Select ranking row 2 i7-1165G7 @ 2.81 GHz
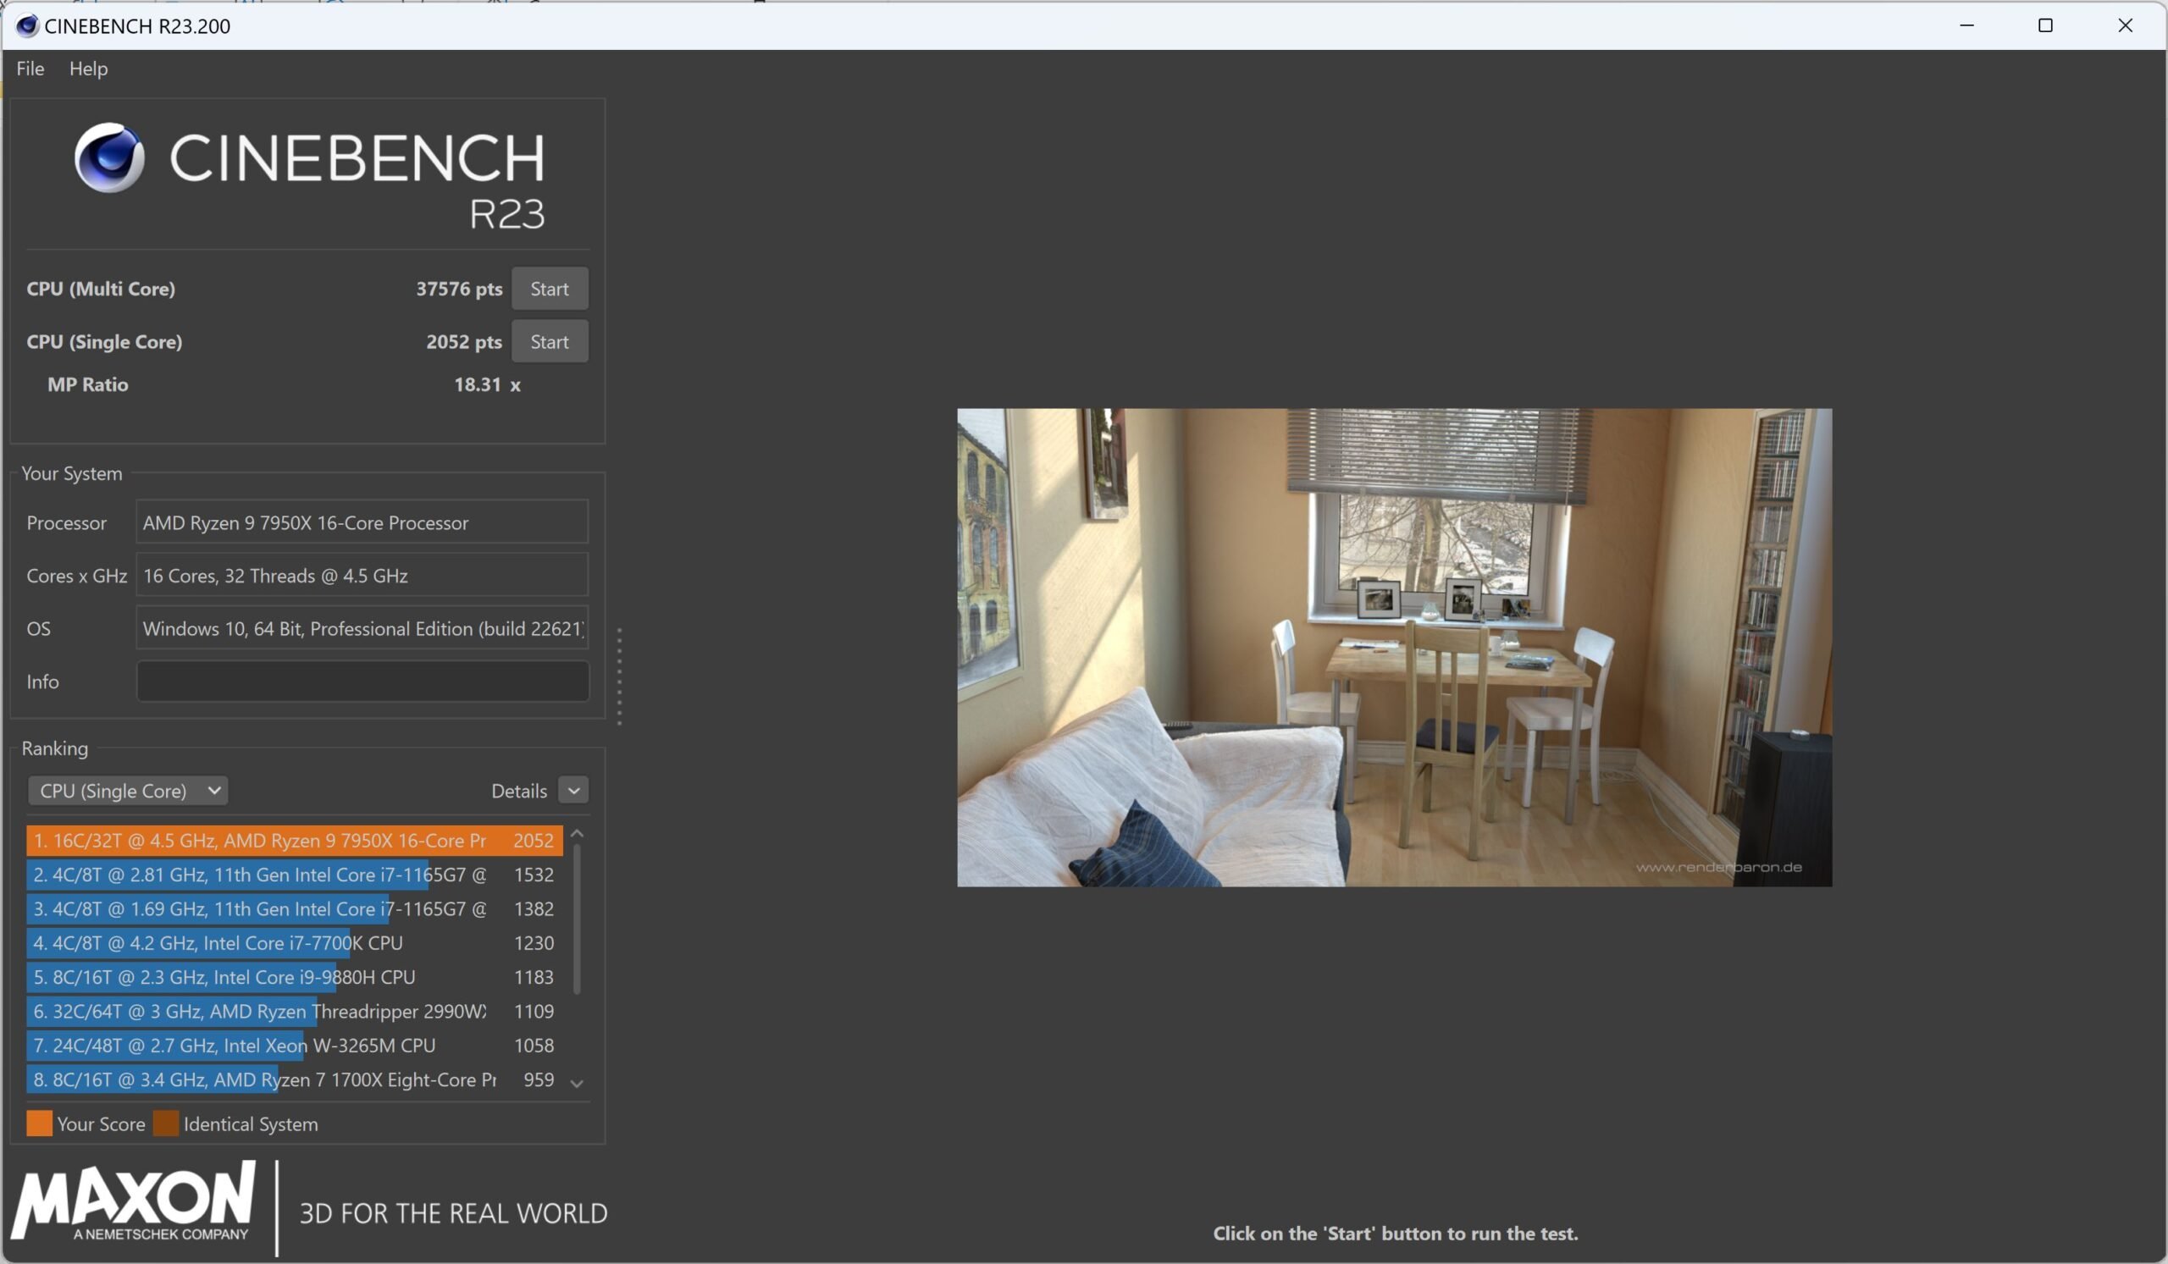2168x1264 pixels. pos(294,875)
